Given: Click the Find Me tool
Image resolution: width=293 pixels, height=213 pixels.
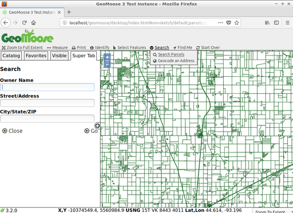Looking at the screenshot, I should [183, 48].
